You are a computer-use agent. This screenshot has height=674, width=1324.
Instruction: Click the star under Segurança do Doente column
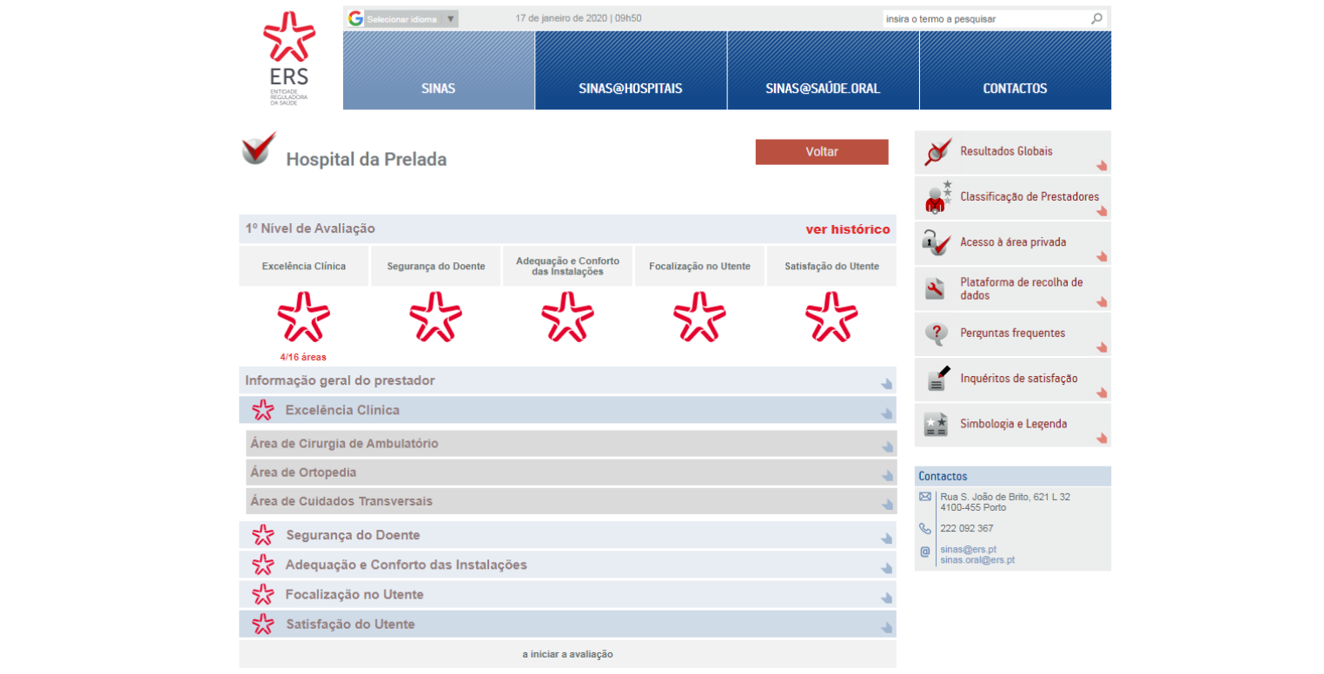435,317
